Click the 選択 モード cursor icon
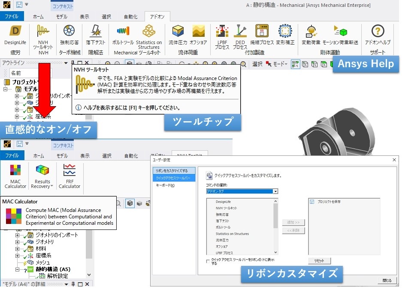 coord(269,64)
